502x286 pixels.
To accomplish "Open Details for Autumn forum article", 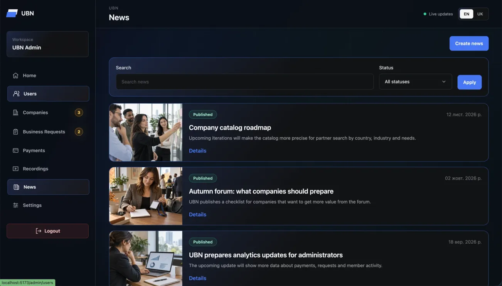I will (x=197, y=214).
